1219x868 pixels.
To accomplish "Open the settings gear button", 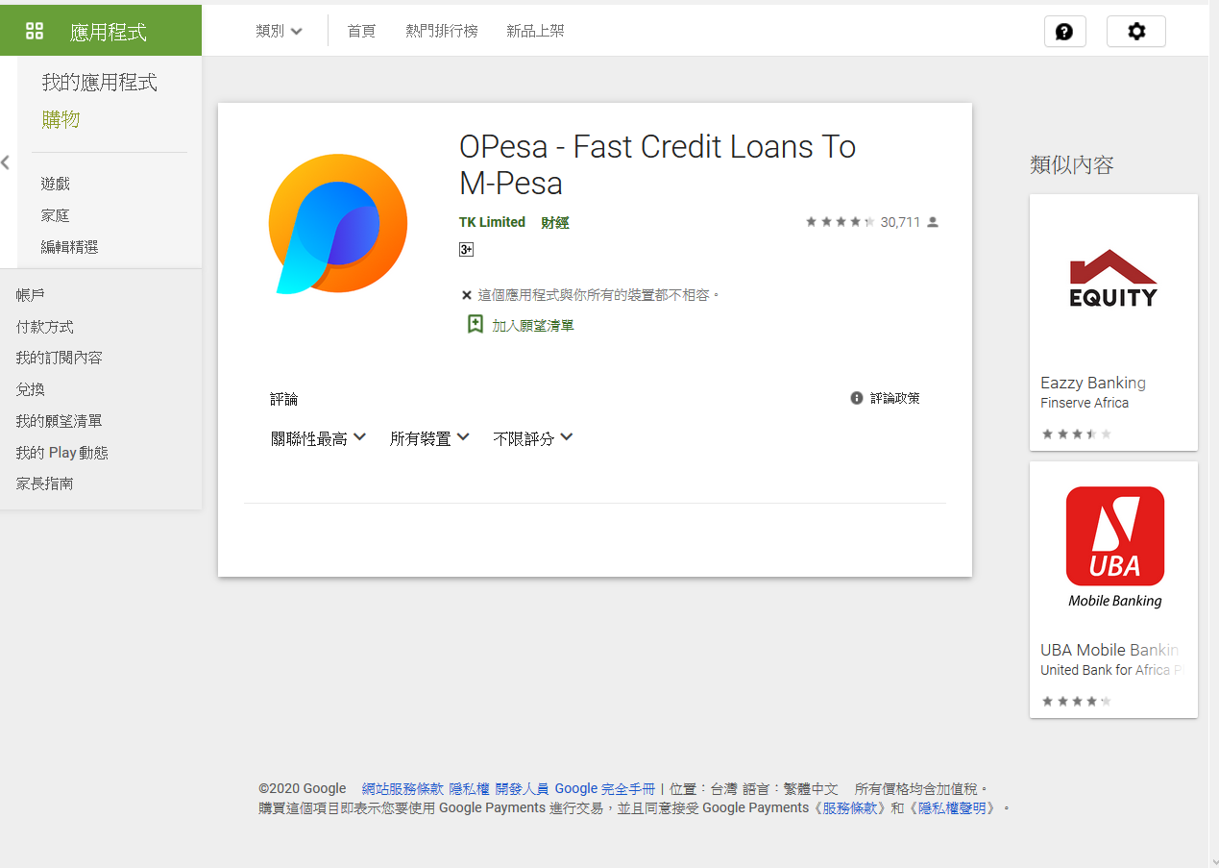I will coord(1136,31).
